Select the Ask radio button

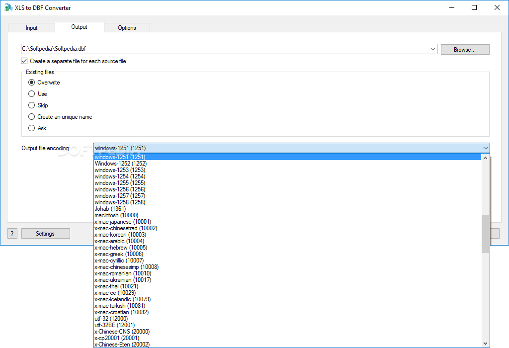tap(37, 128)
